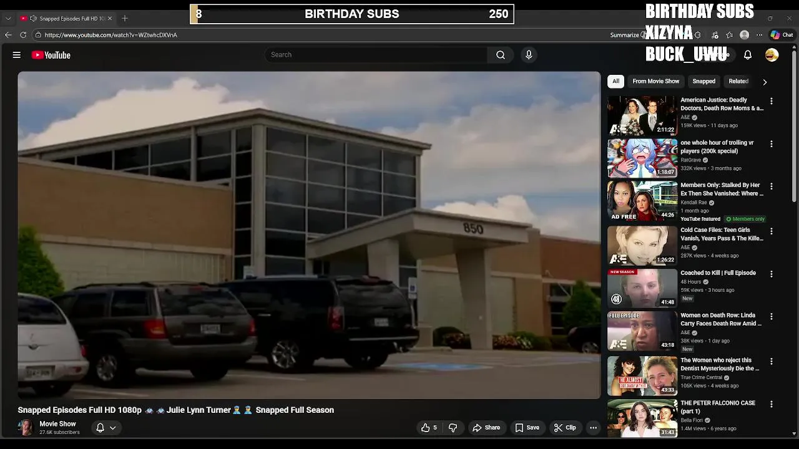Select the From Movie Show chip

coord(655,81)
